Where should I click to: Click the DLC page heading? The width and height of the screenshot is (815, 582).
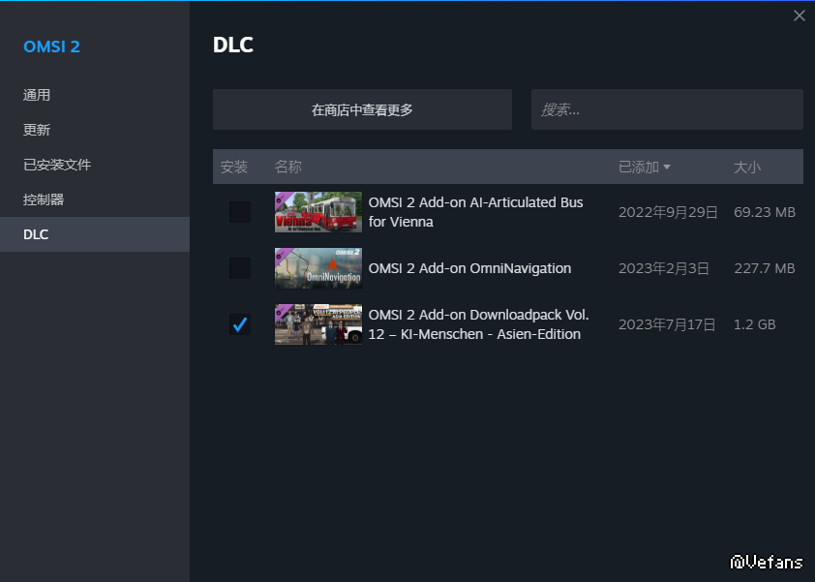(x=233, y=45)
